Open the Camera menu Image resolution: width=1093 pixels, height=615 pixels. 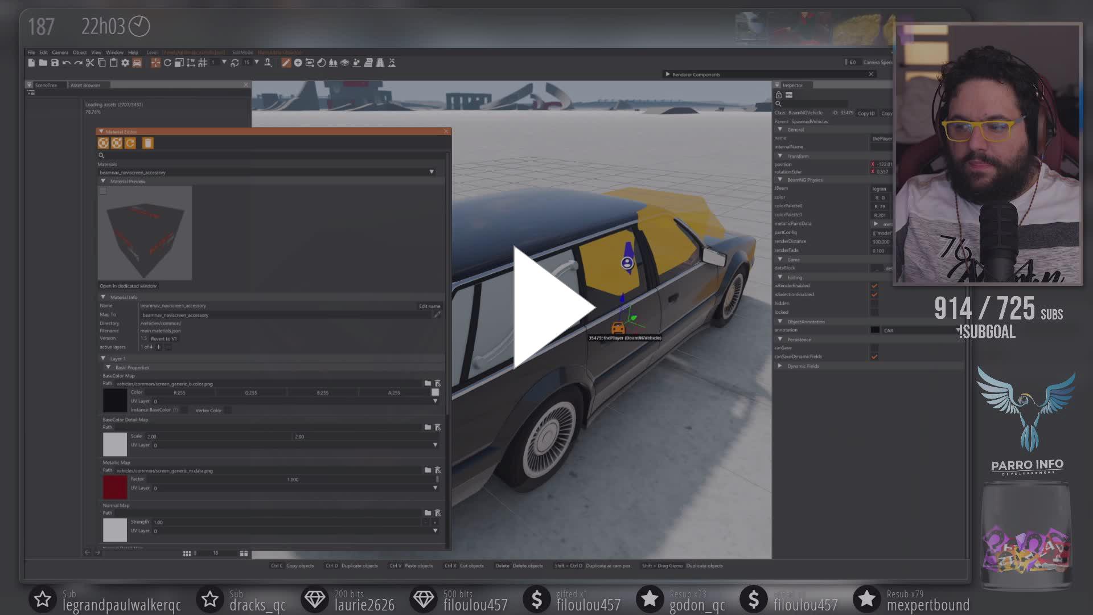[x=60, y=52]
